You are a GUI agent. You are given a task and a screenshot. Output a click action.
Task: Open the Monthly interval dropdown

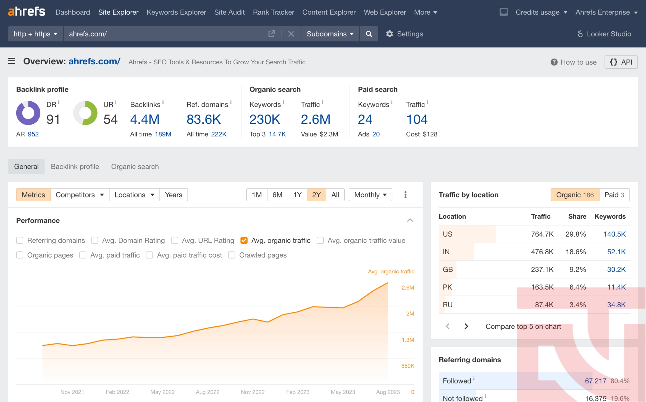[x=370, y=195]
